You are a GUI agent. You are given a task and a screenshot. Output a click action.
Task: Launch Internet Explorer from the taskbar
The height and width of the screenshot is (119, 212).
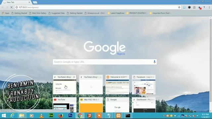point(13,116)
